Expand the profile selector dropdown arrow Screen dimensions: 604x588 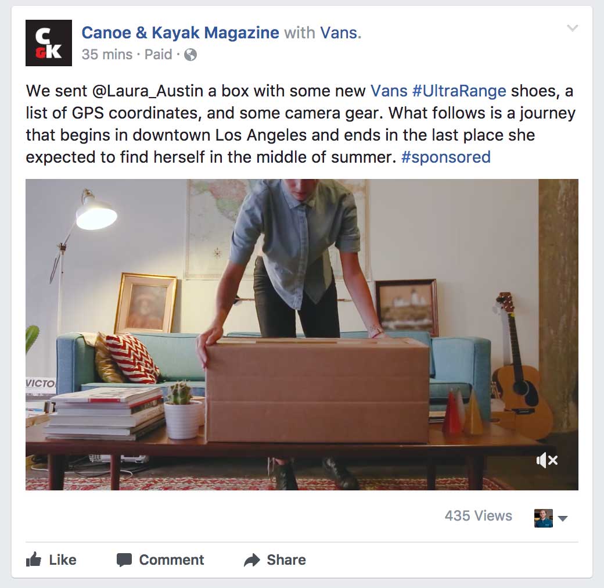coord(563,518)
